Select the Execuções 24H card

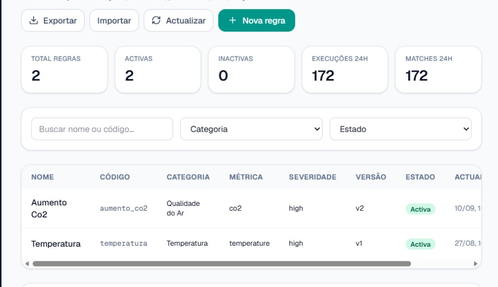pyautogui.click(x=345, y=70)
